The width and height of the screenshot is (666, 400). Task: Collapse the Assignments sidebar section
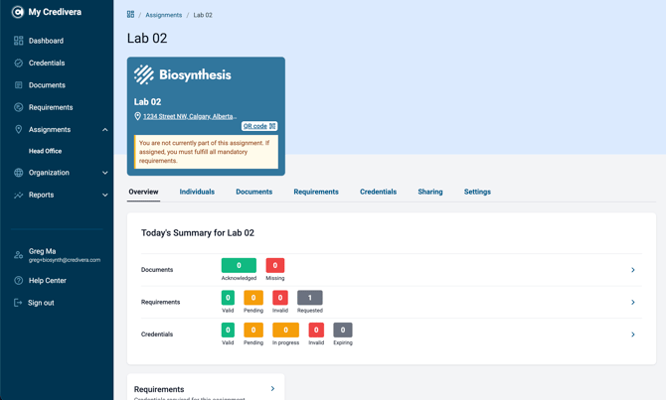(x=105, y=129)
